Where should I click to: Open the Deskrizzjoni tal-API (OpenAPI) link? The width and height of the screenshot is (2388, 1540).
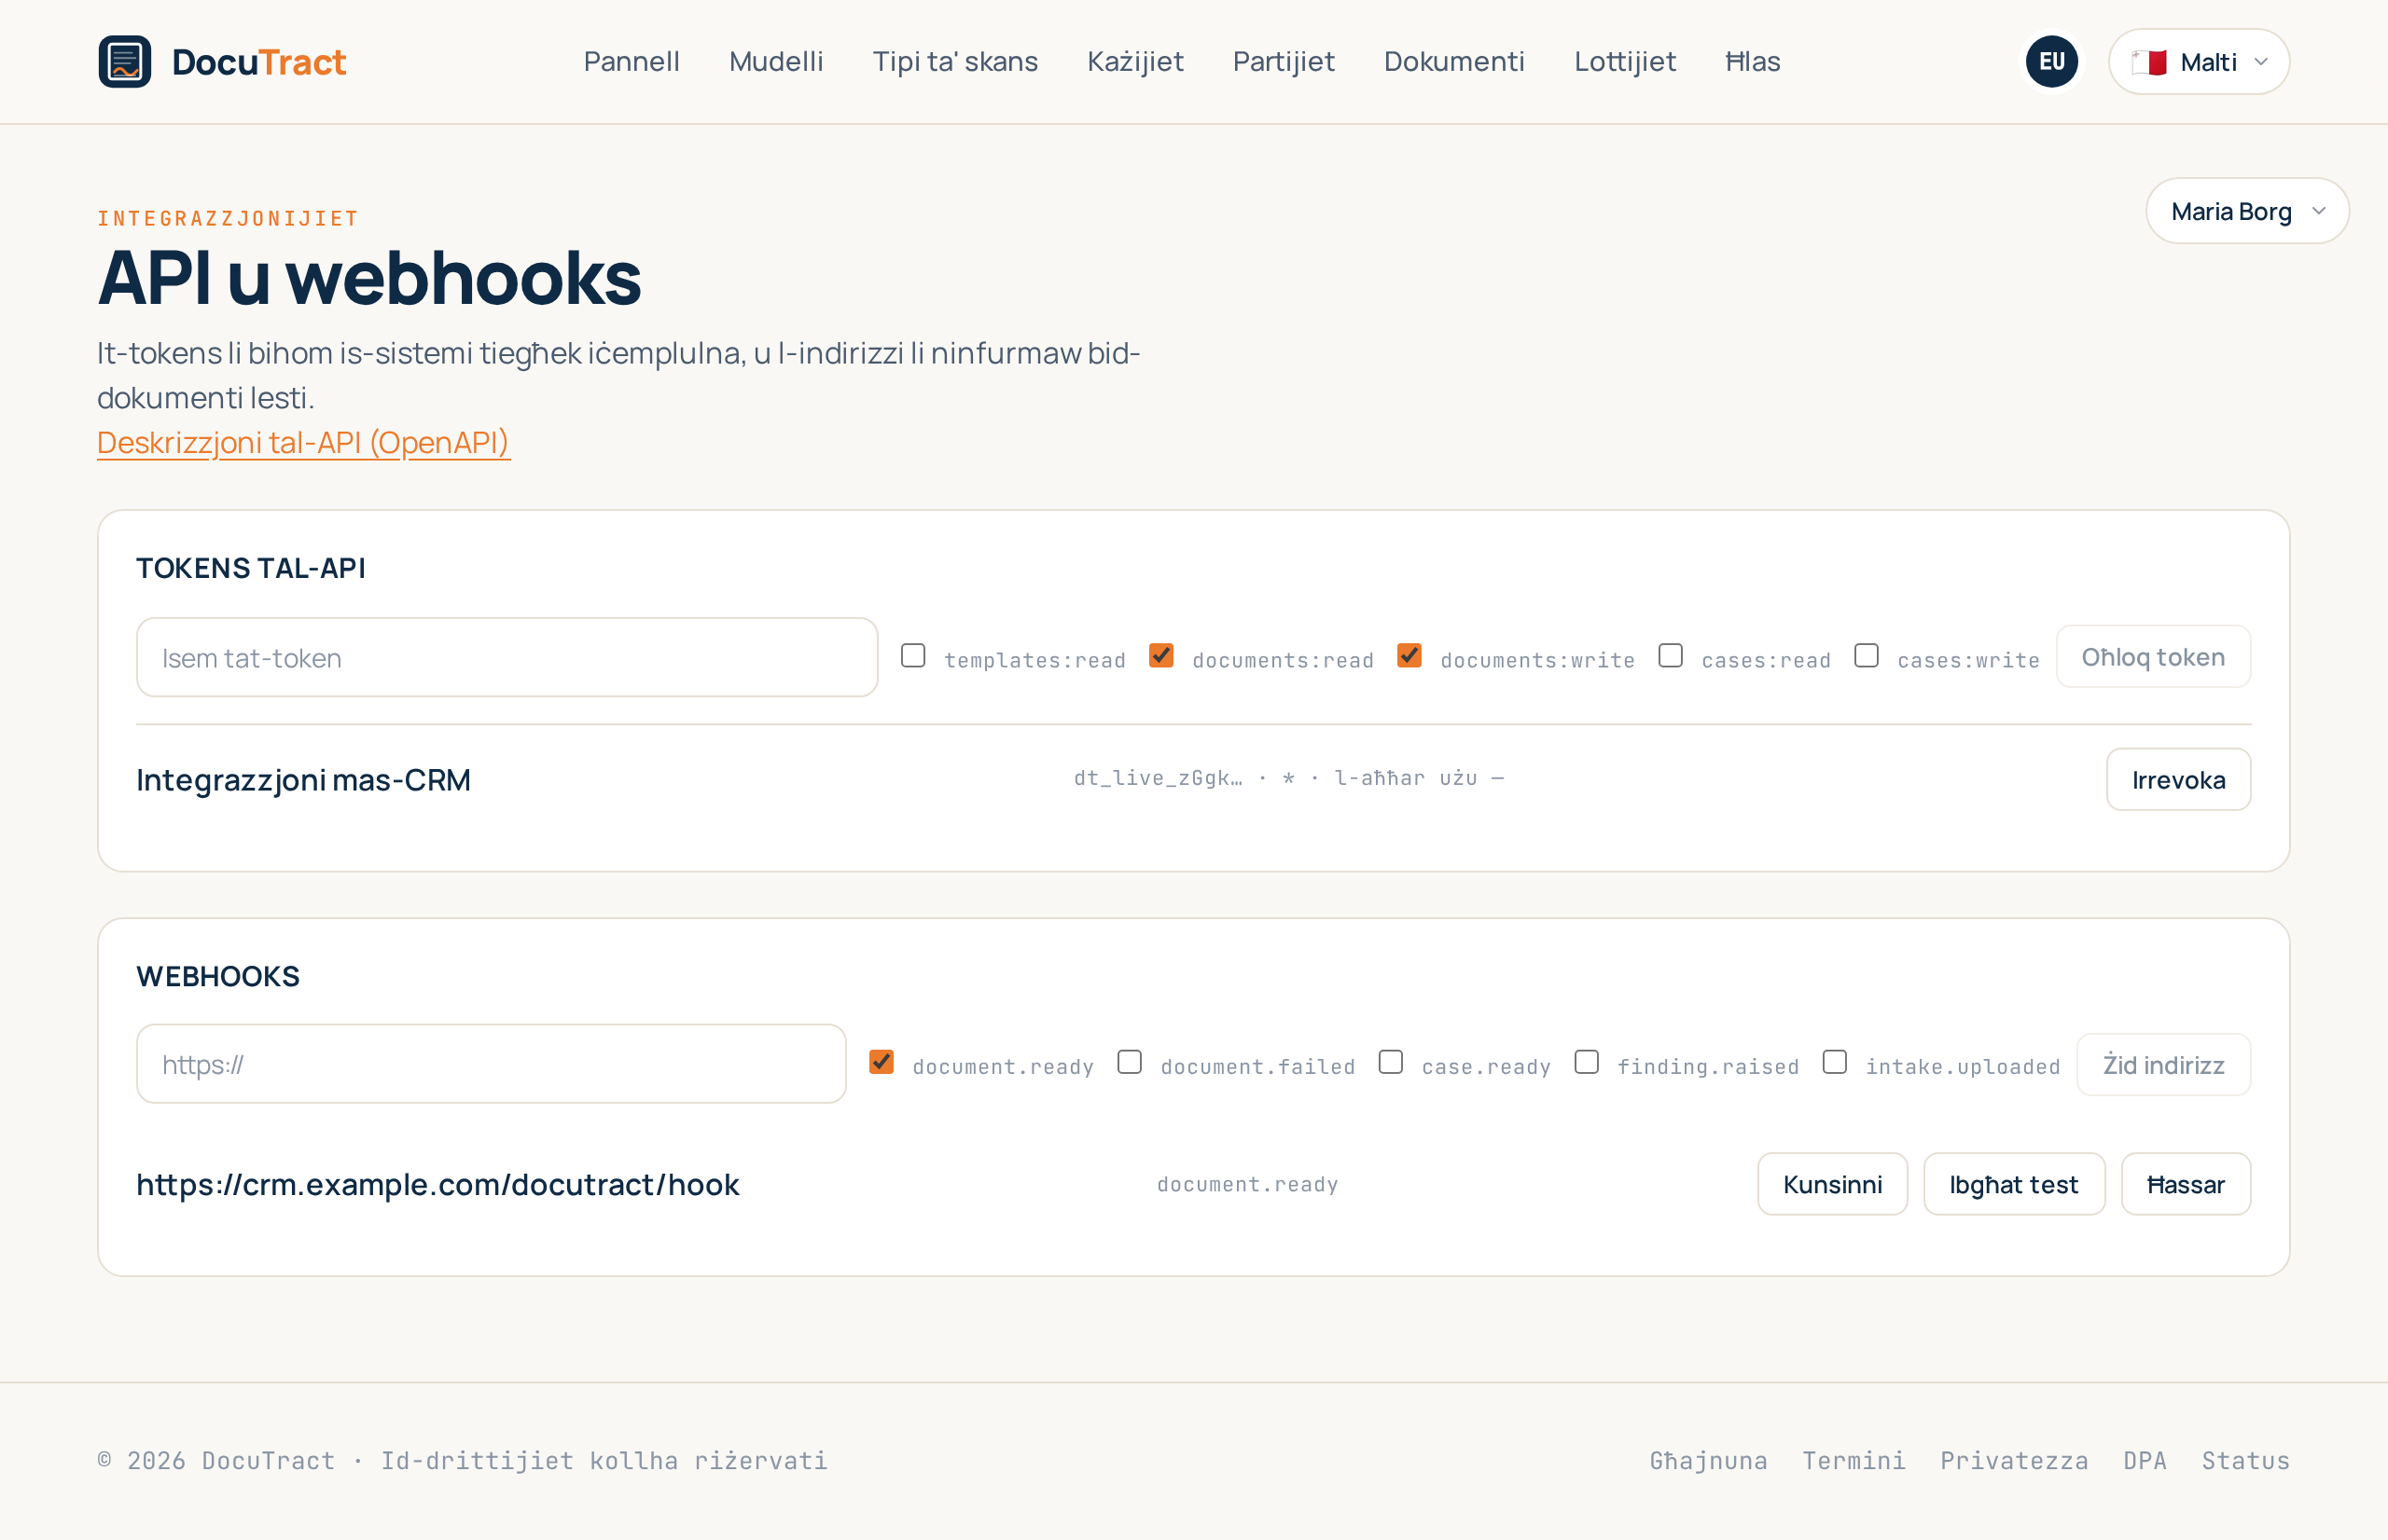point(303,442)
